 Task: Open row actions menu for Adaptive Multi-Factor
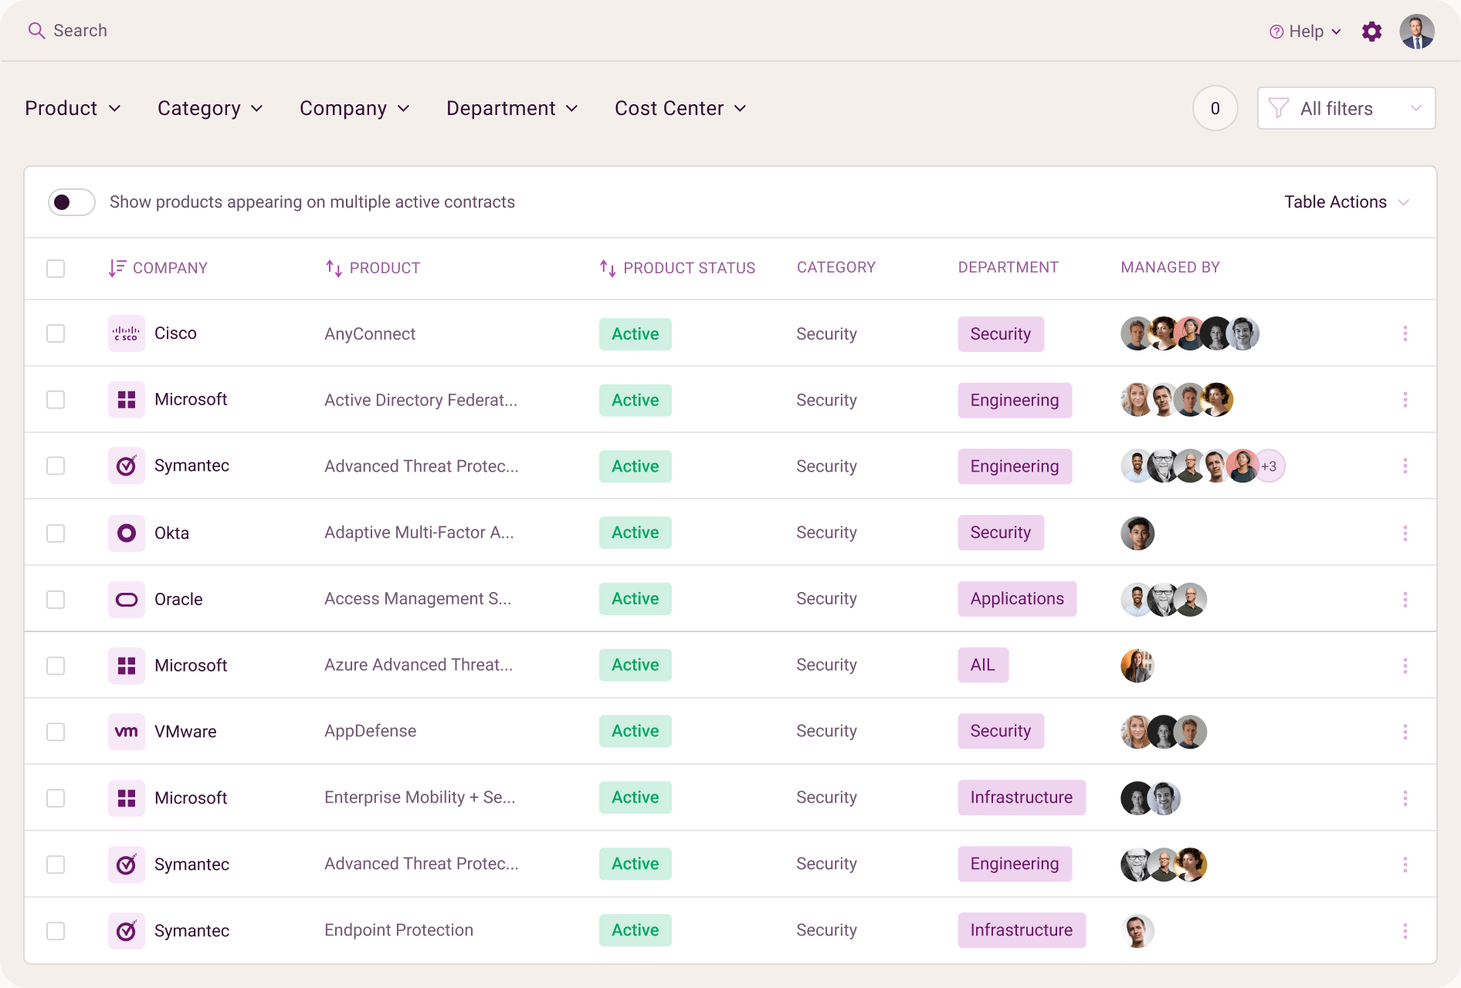[1405, 533]
